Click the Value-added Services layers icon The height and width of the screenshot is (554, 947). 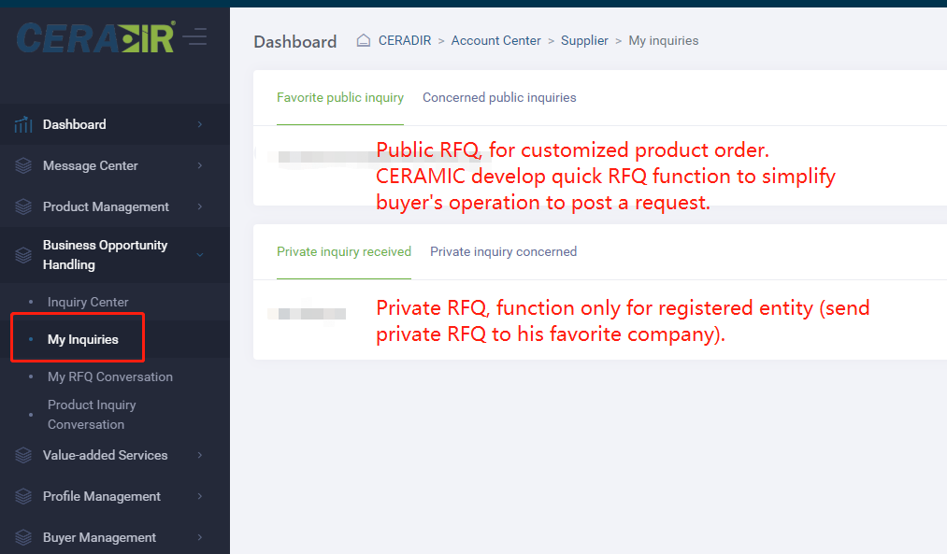23,455
